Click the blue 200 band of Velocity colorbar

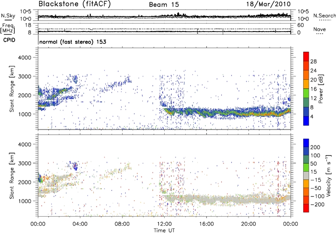306,143
